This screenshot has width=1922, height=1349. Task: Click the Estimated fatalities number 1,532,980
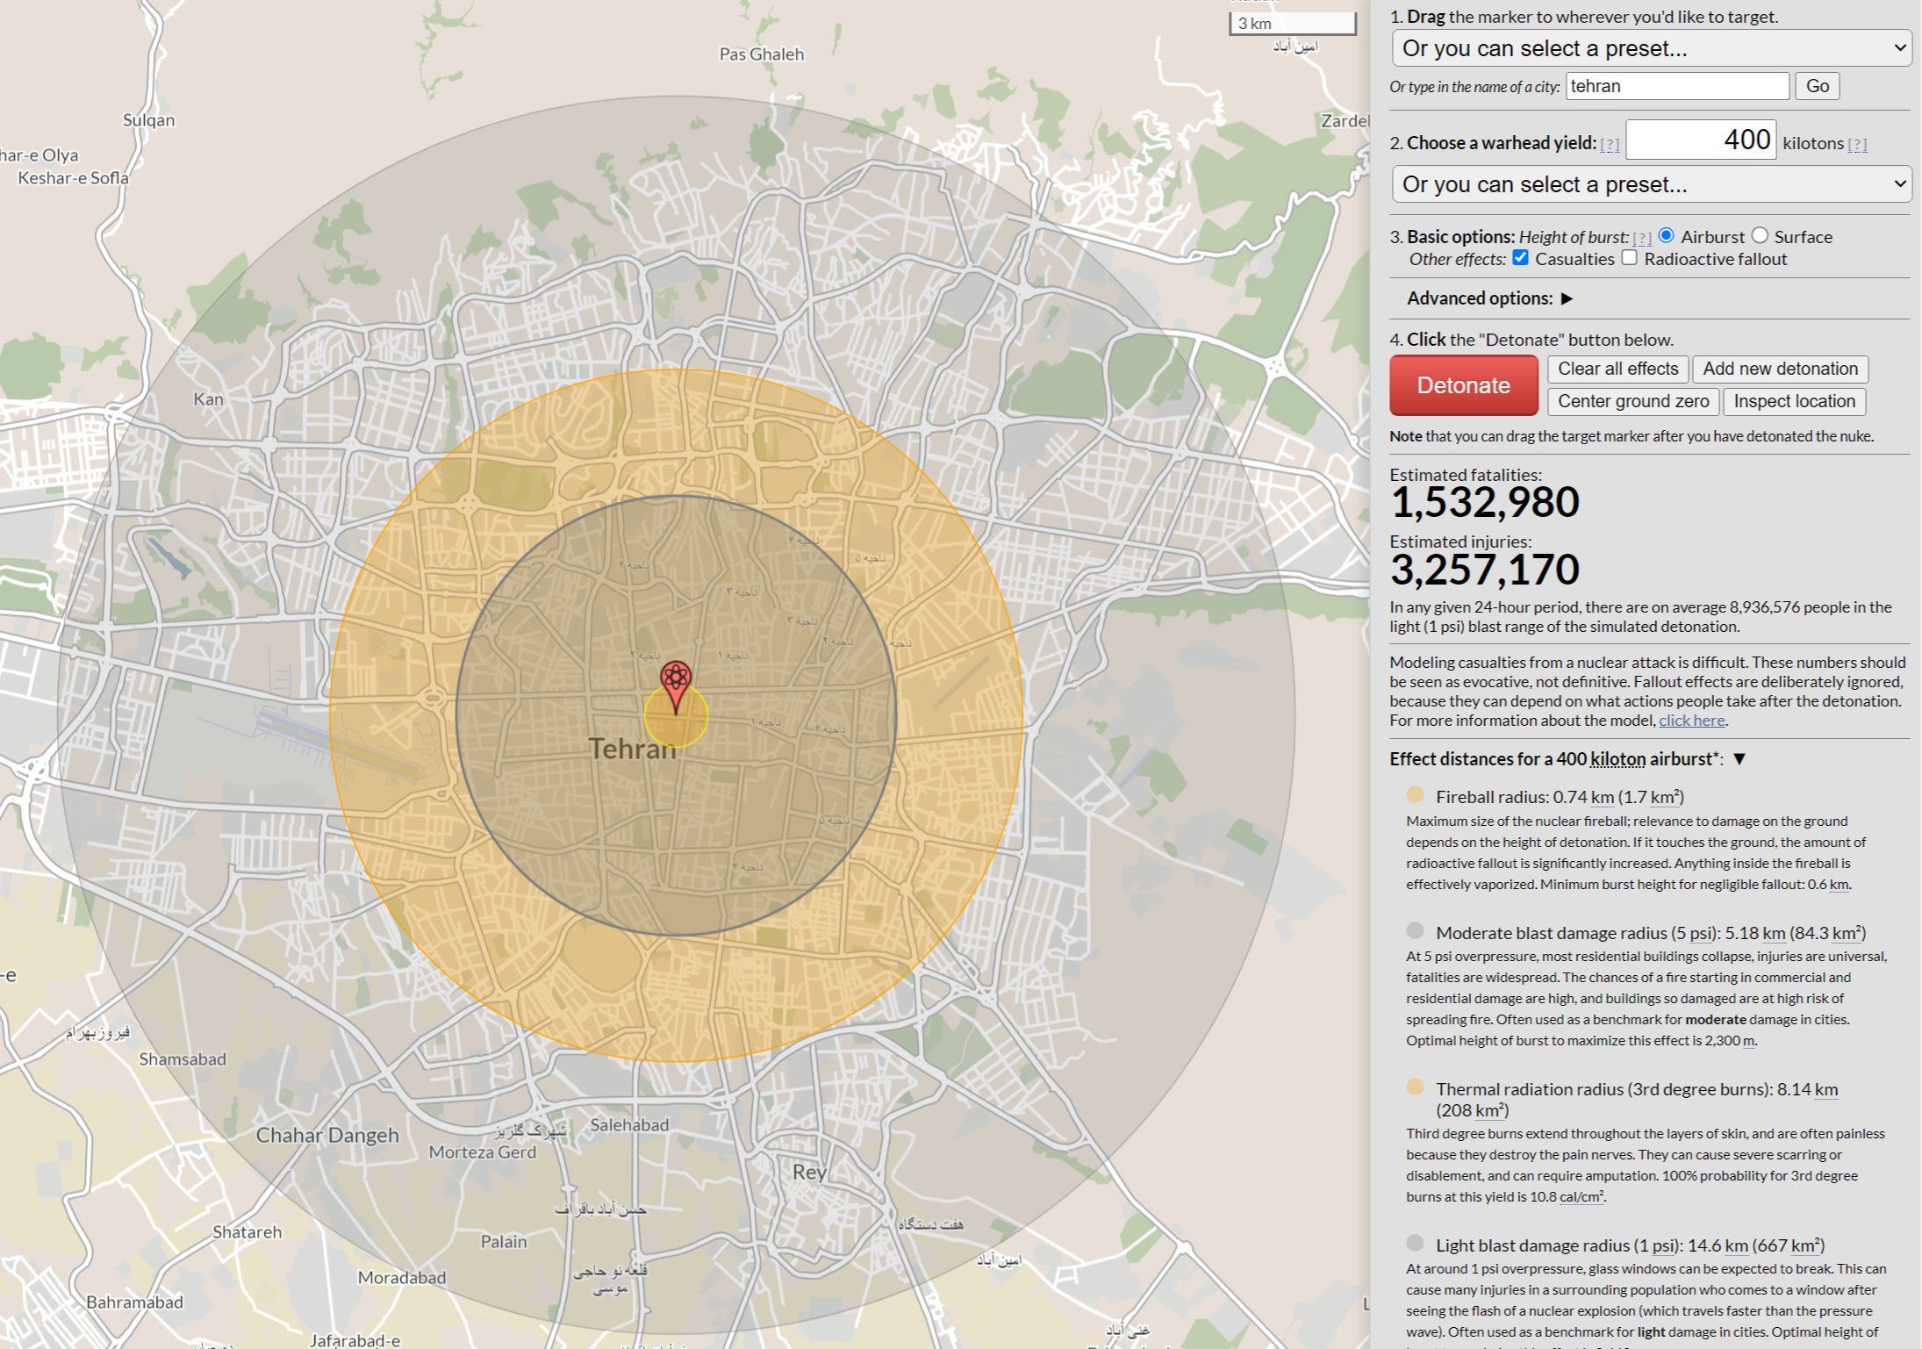point(1485,502)
